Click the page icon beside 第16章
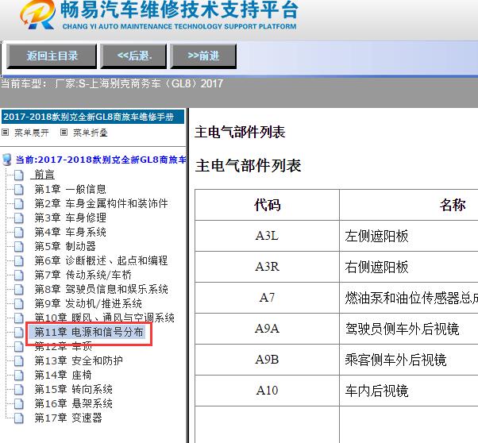The image size is (478, 443). (19, 404)
